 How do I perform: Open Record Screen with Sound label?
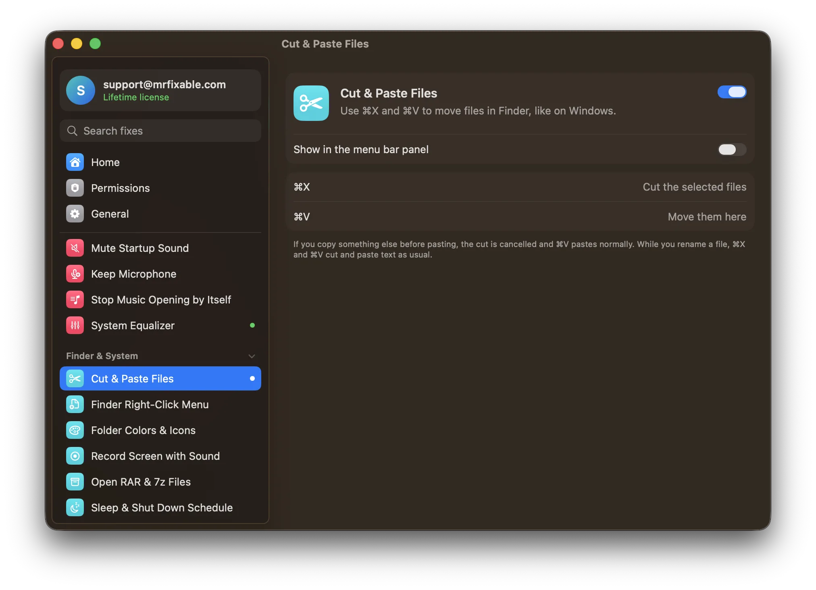click(155, 456)
